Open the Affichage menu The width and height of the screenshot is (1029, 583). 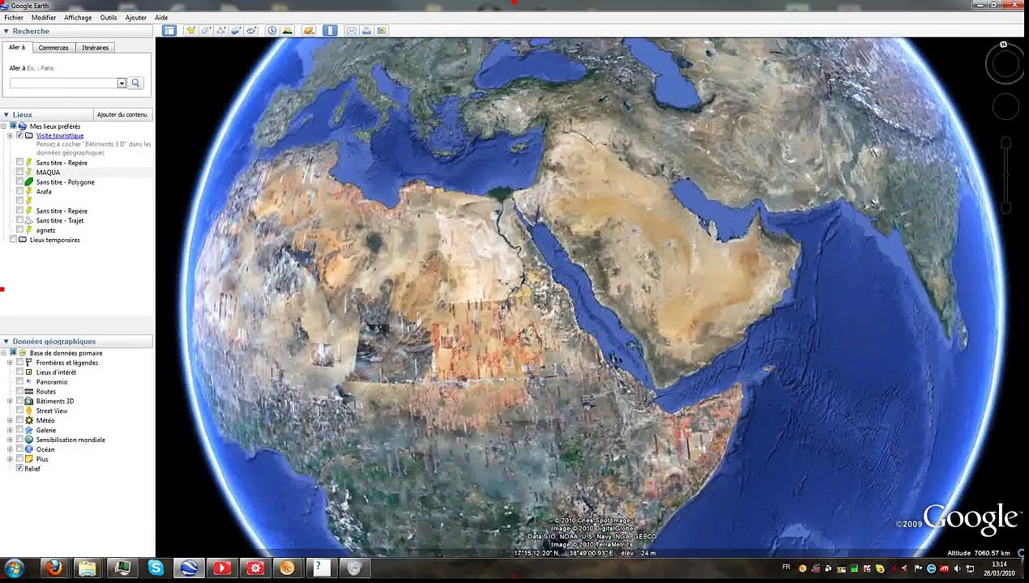coord(78,17)
